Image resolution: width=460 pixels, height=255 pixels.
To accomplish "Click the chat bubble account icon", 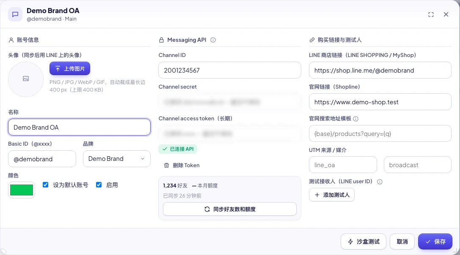I will (15, 14).
